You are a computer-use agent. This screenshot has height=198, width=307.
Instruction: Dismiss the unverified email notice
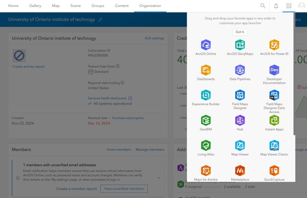click(159, 178)
